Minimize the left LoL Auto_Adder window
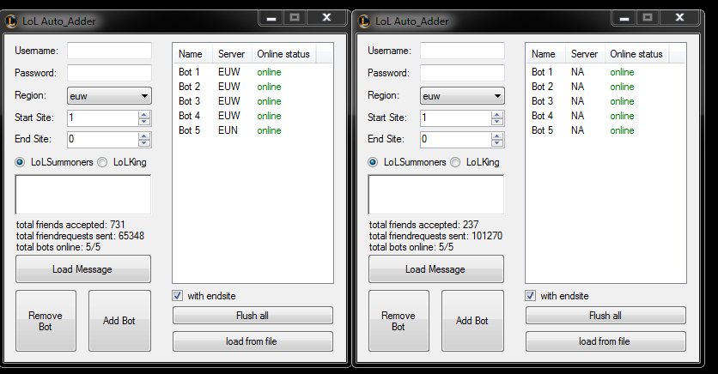 [x=271, y=18]
